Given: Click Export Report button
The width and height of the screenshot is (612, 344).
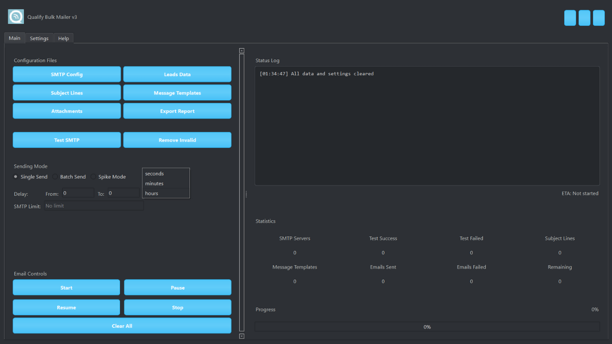Looking at the screenshot, I should pyautogui.click(x=177, y=111).
